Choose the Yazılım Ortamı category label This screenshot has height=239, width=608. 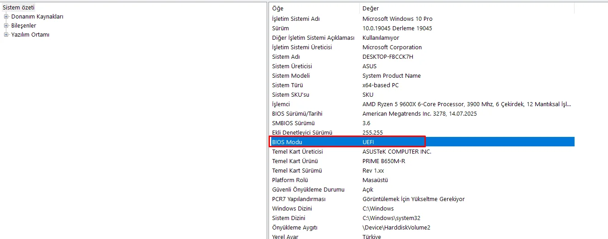pos(30,35)
